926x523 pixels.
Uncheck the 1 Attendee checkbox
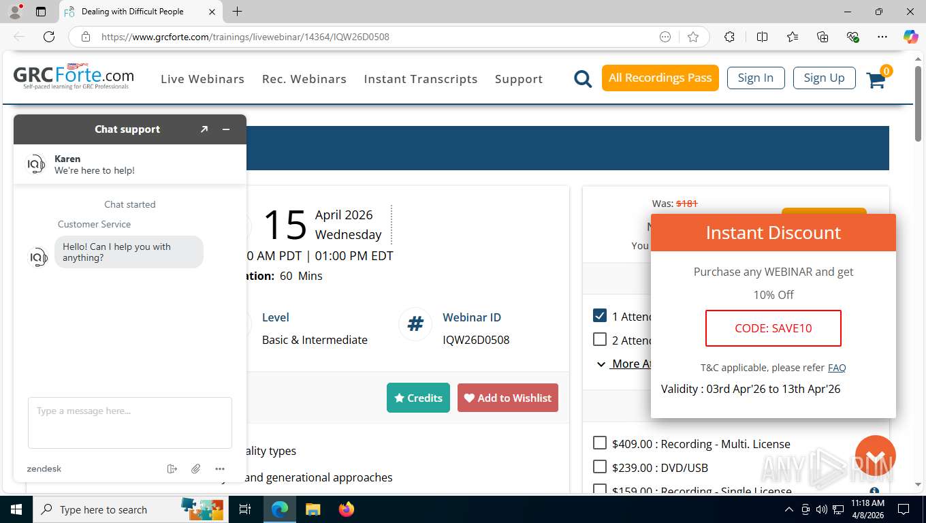600,315
